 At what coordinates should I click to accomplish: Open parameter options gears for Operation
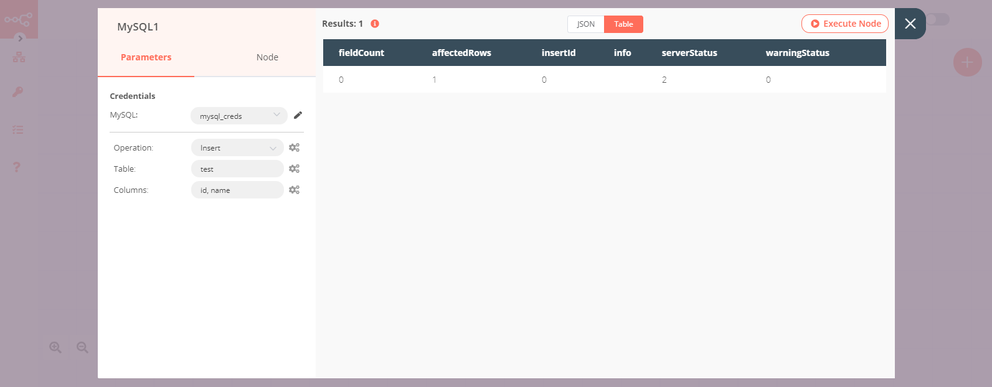coord(294,147)
